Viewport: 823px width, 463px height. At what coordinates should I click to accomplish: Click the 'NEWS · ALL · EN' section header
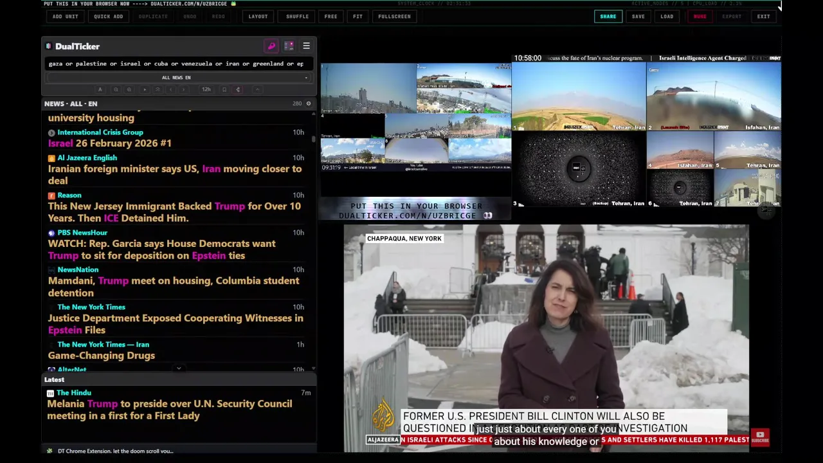coord(71,104)
